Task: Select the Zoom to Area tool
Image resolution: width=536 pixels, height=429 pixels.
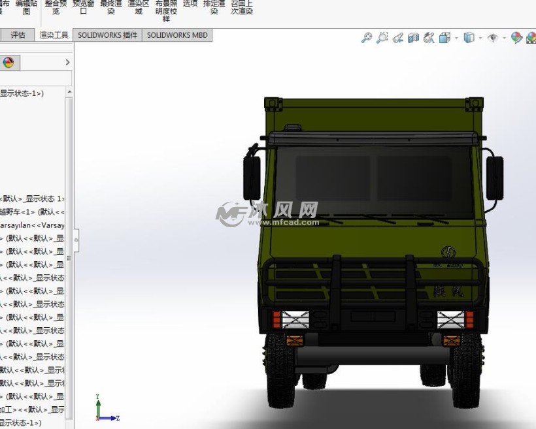Action: [382, 38]
